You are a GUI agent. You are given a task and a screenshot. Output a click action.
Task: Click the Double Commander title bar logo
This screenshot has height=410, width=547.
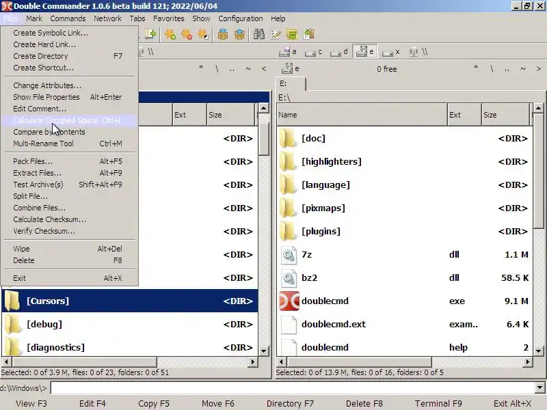click(6, 6)
